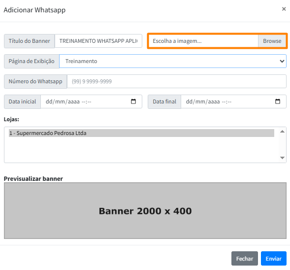
Task: Open the Página de Exibição dropdown
Action: coord(173,61)
